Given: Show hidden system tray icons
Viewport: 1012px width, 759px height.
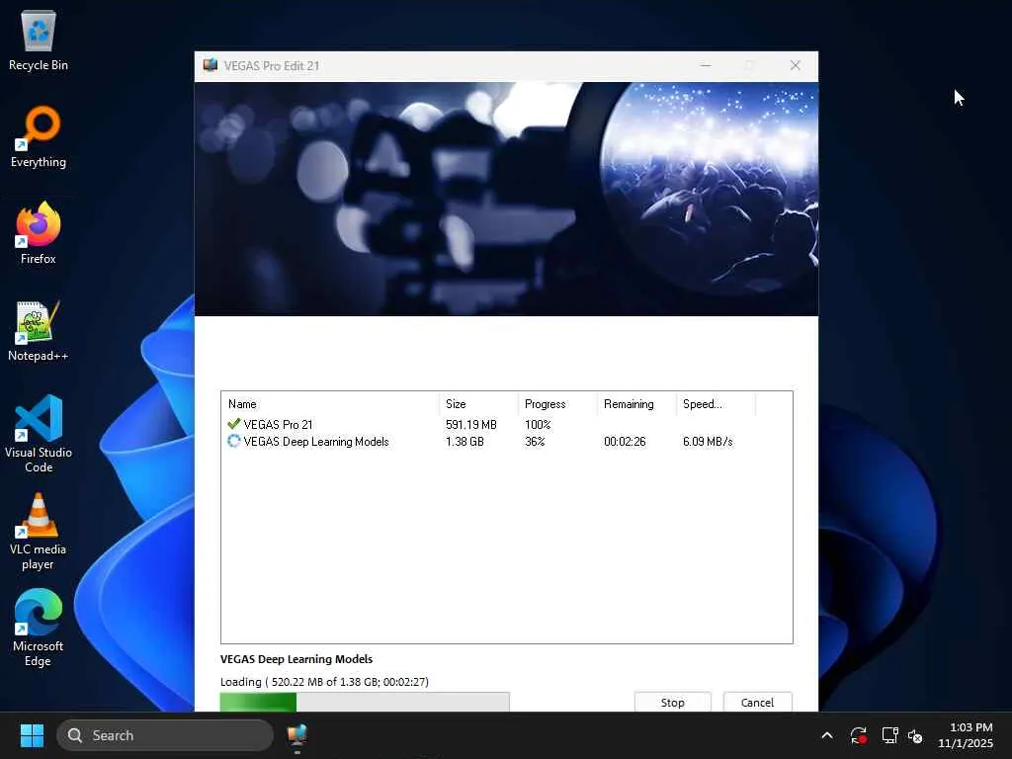Looking at the screenshot, I should point(827,735).
